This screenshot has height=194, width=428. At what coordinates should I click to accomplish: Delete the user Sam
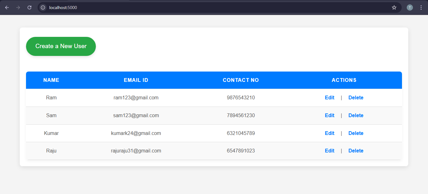tap(356, 116)
